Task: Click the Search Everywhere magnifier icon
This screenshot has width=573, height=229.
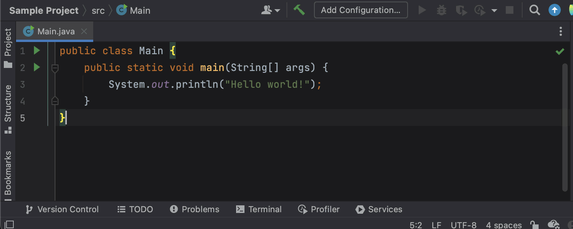Action: pyautogui.click(x=534, y=10)
